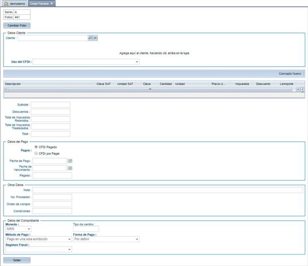
Task: Click the Cambiar Folio button
Action: pos(17,26)
